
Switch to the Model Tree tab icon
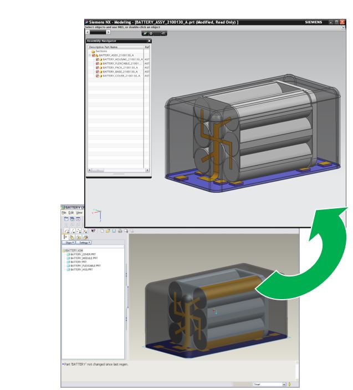point(65,237)
